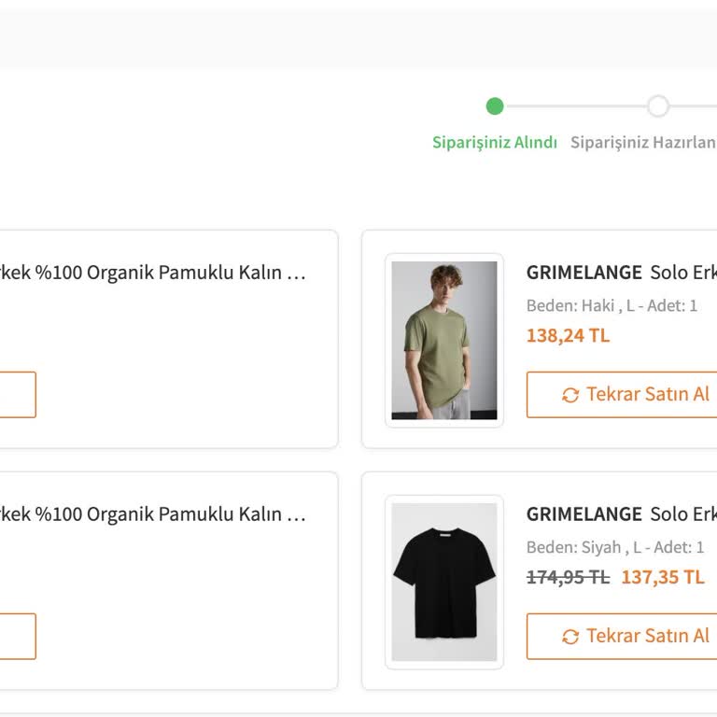Viewport: 717px width, 717px height.
Task: Open GRIMELANGE Solo title of Haki item
Action: [622, 273]
